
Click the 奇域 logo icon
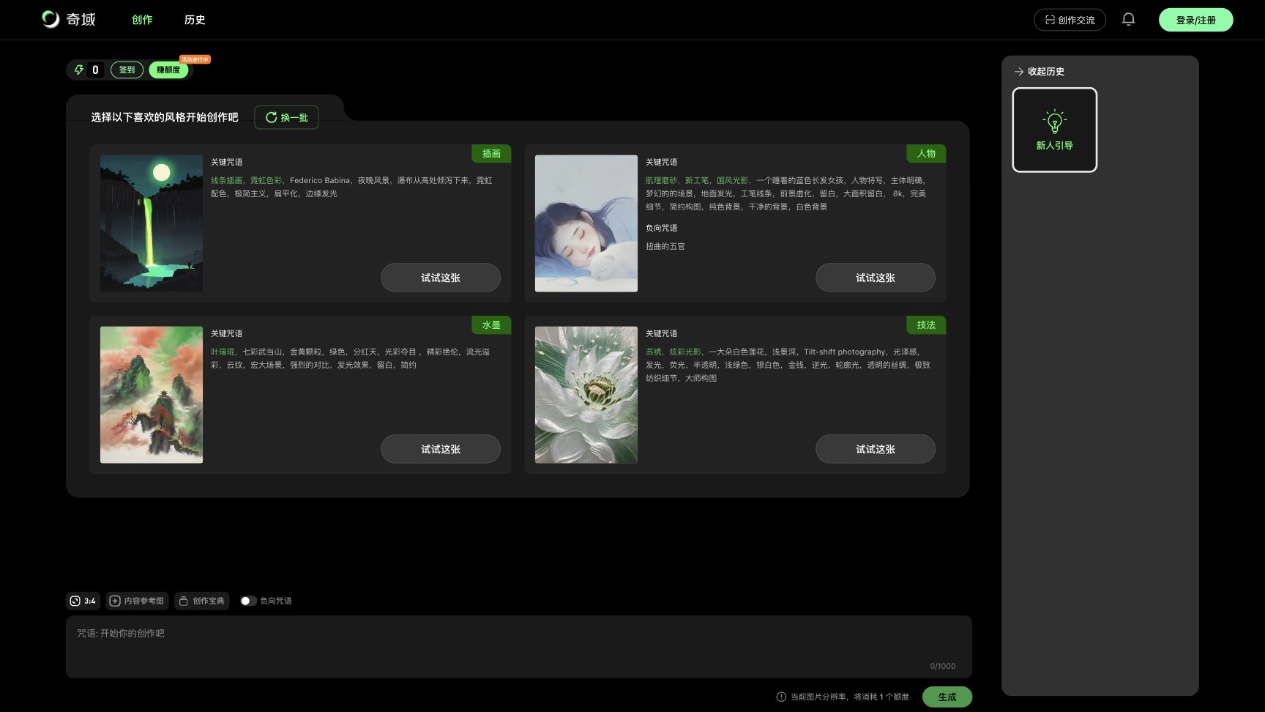(x=51, y=19)
